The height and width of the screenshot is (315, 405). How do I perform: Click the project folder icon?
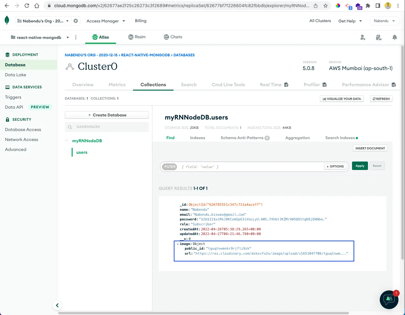[13, 37]
